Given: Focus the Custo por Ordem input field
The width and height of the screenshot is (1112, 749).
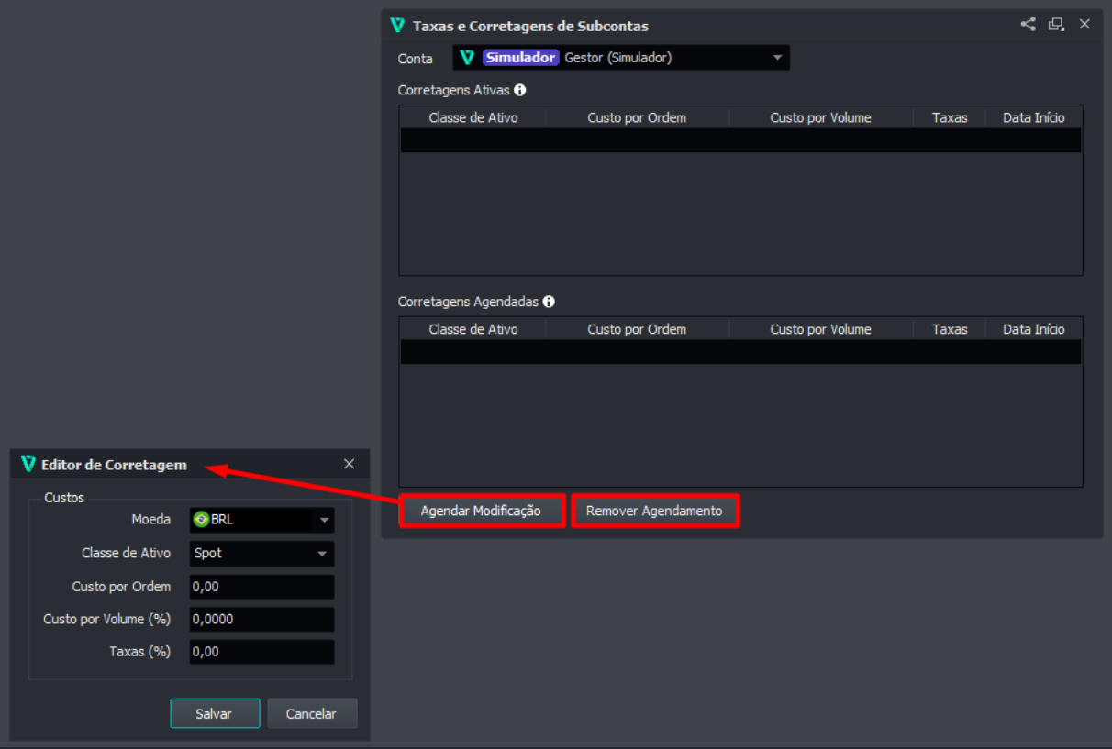Looking at the screenshot, I should (261, 587).
